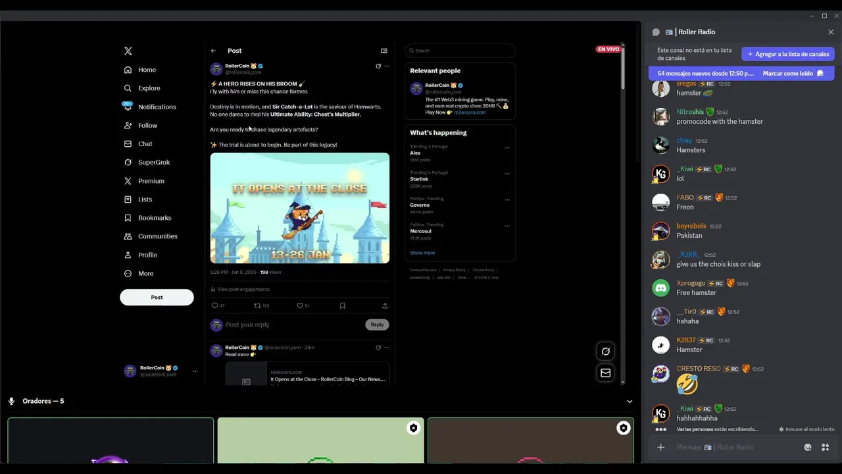Screen dimensions: 842x474
Task: Click the reply icon with 47
Action: click(x=214, y=305)
